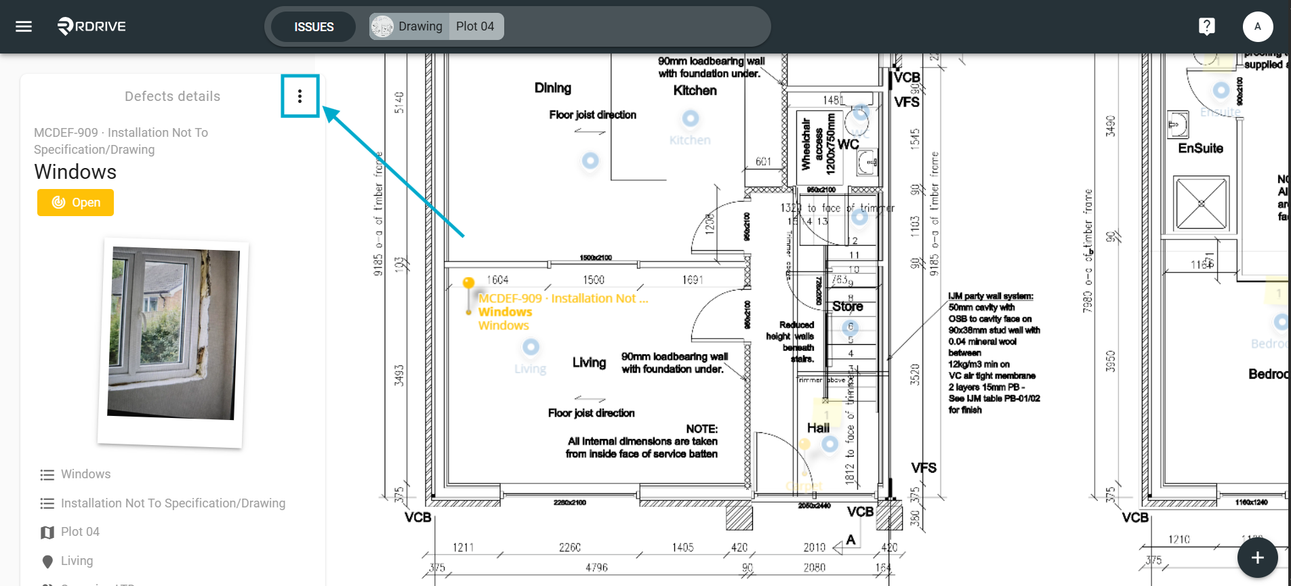Click the map icon beside Plot 04
This screenshot has width=1291, height=586.
coord(47,532)
